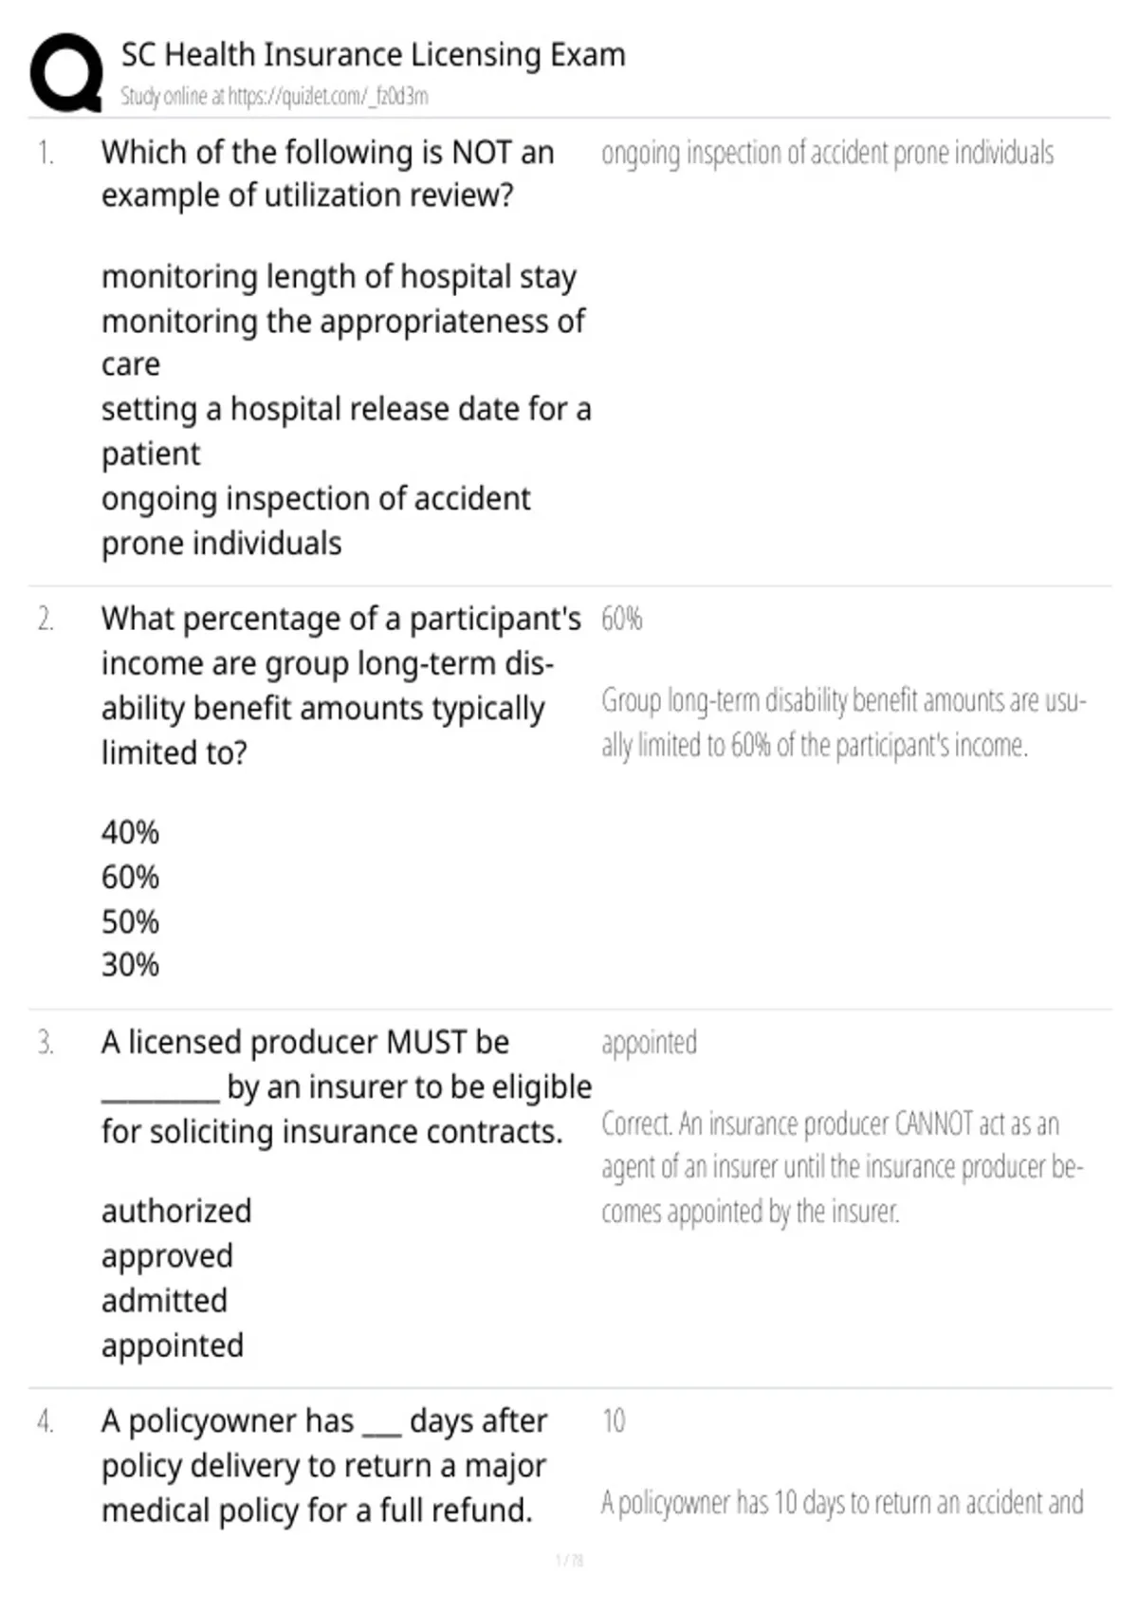
Task: Click answer 'ongoing inspection of accident prone individuals'
Action: tap(827, 153)
